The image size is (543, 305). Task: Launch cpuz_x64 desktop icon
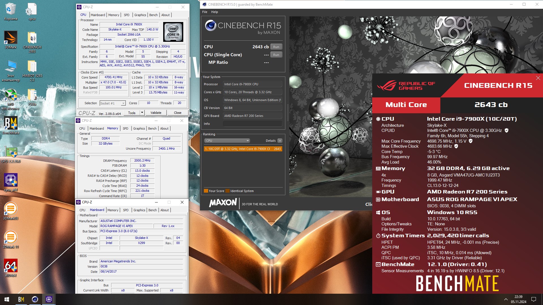11,182
